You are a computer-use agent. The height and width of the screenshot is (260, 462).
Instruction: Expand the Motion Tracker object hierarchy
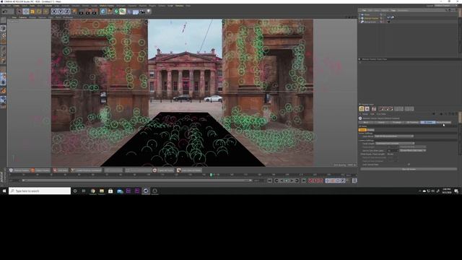[359, 18]
